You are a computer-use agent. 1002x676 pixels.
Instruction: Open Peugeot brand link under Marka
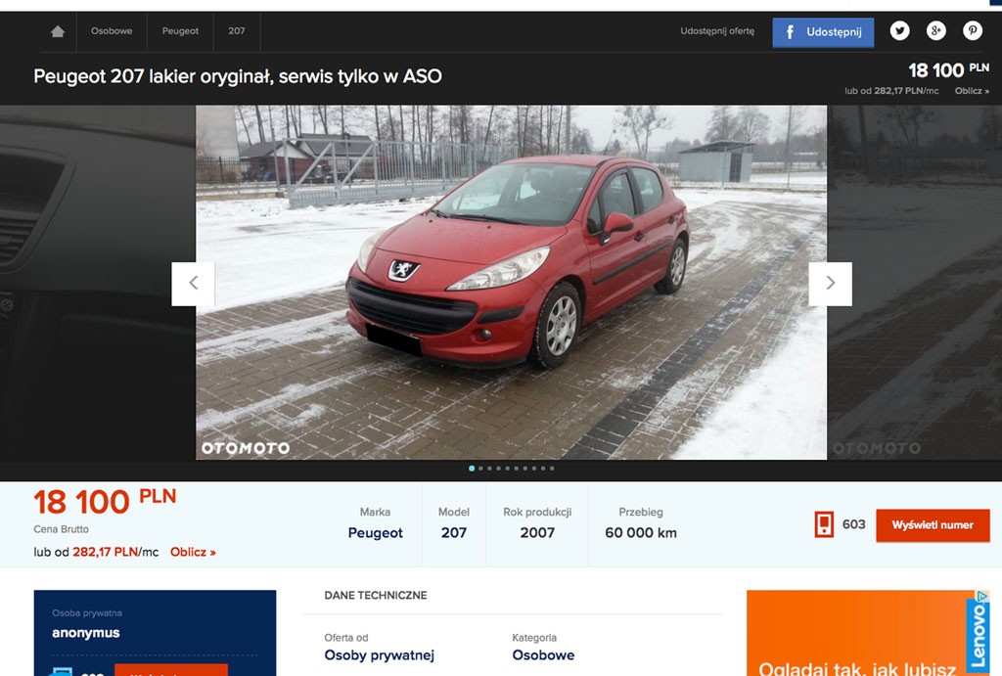click(x=375, y=533)
